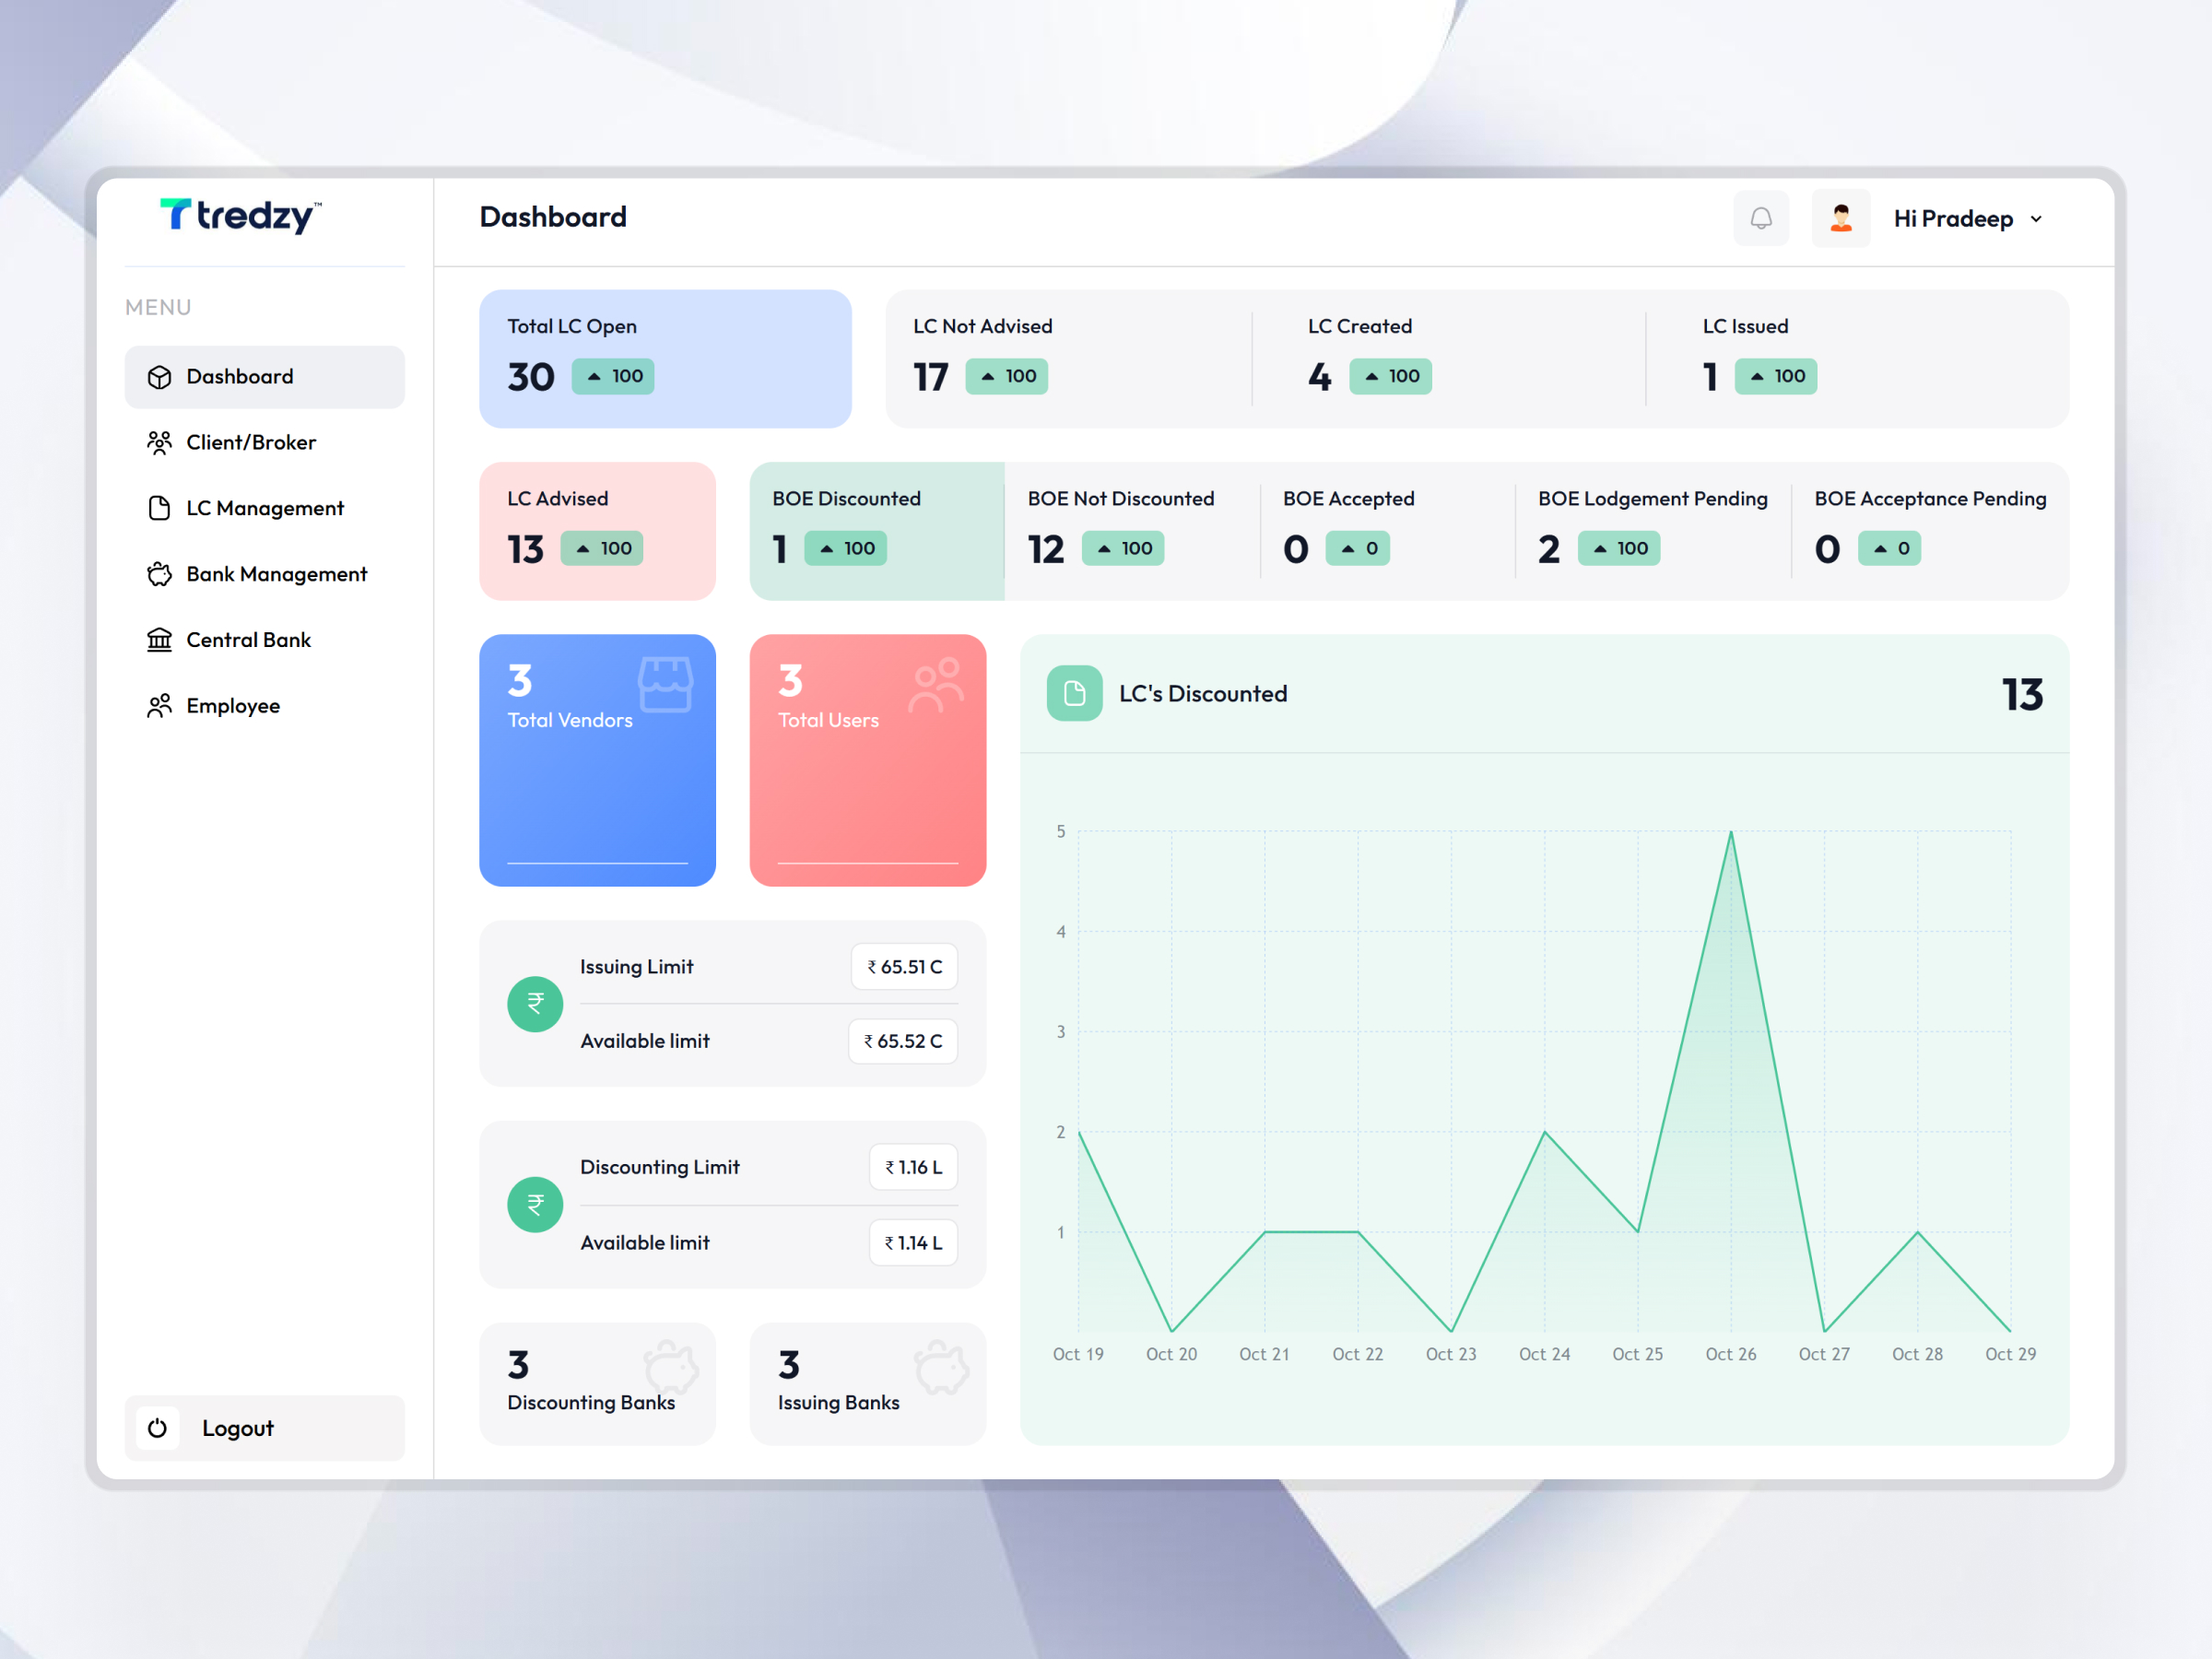Open the notification bell
The height and width of the screenshot is (1659, 2212).
1761,217
